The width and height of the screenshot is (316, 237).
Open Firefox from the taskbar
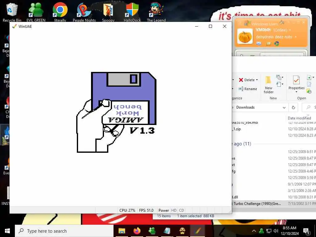137,231
